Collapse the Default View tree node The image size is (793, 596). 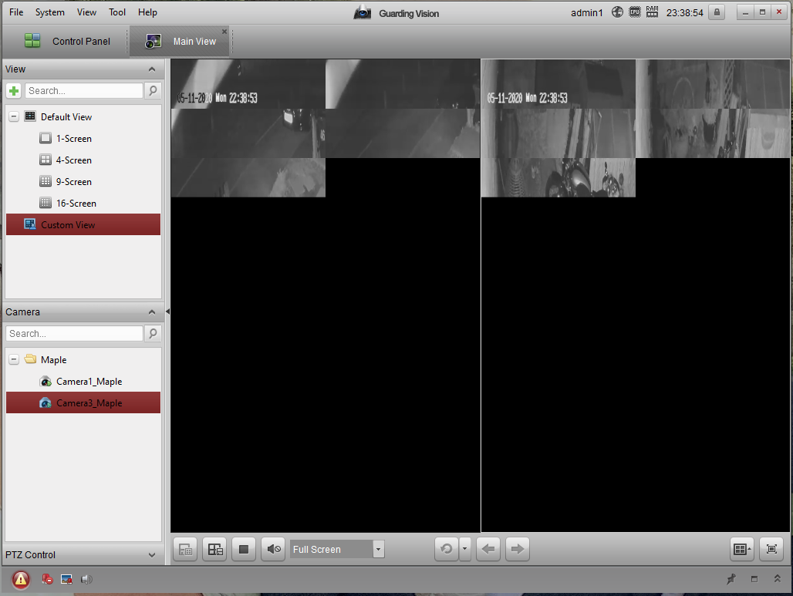click(14, 117)
